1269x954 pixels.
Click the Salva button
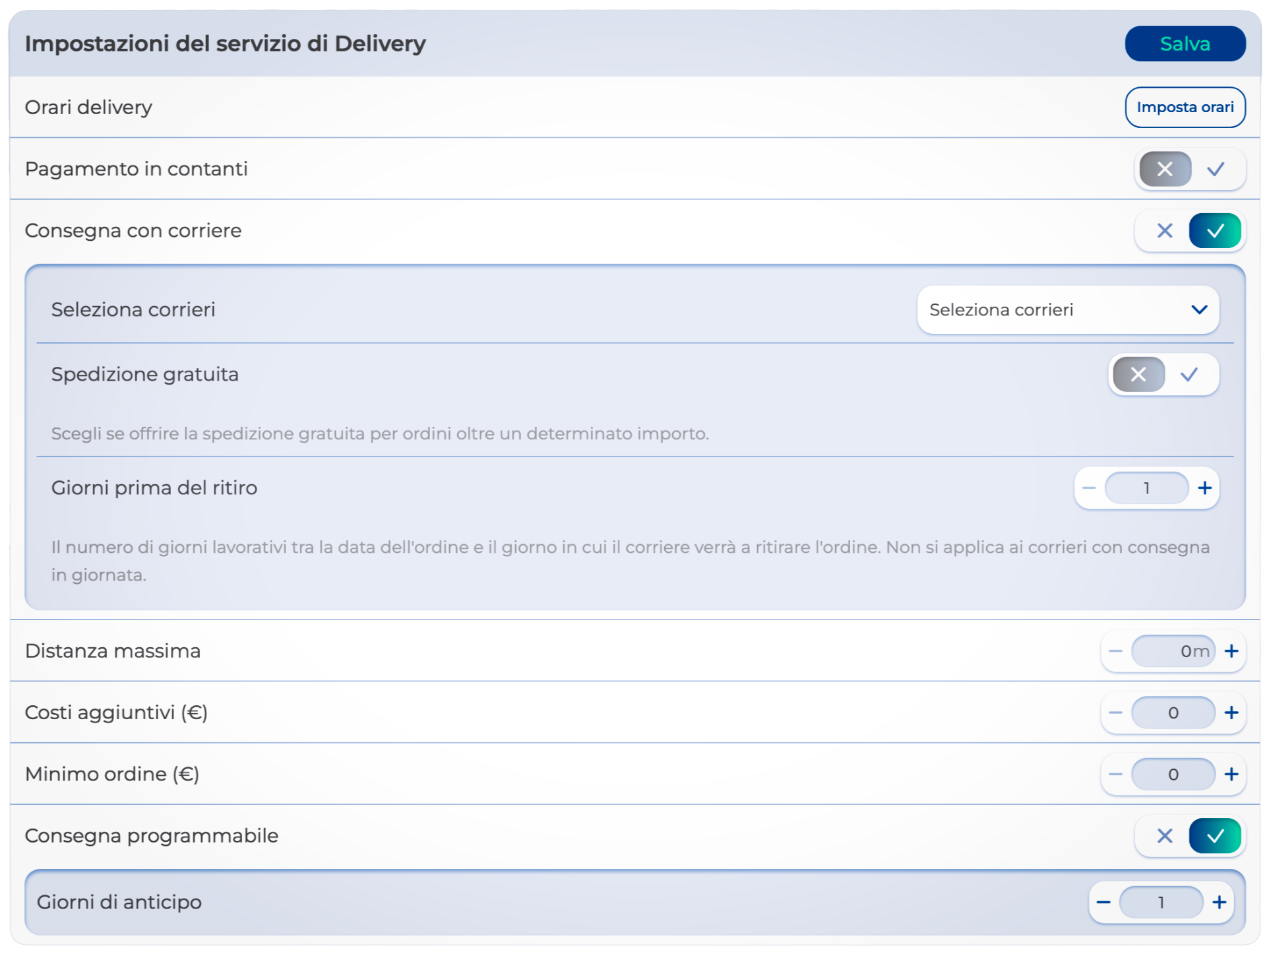pos(1185,44)
